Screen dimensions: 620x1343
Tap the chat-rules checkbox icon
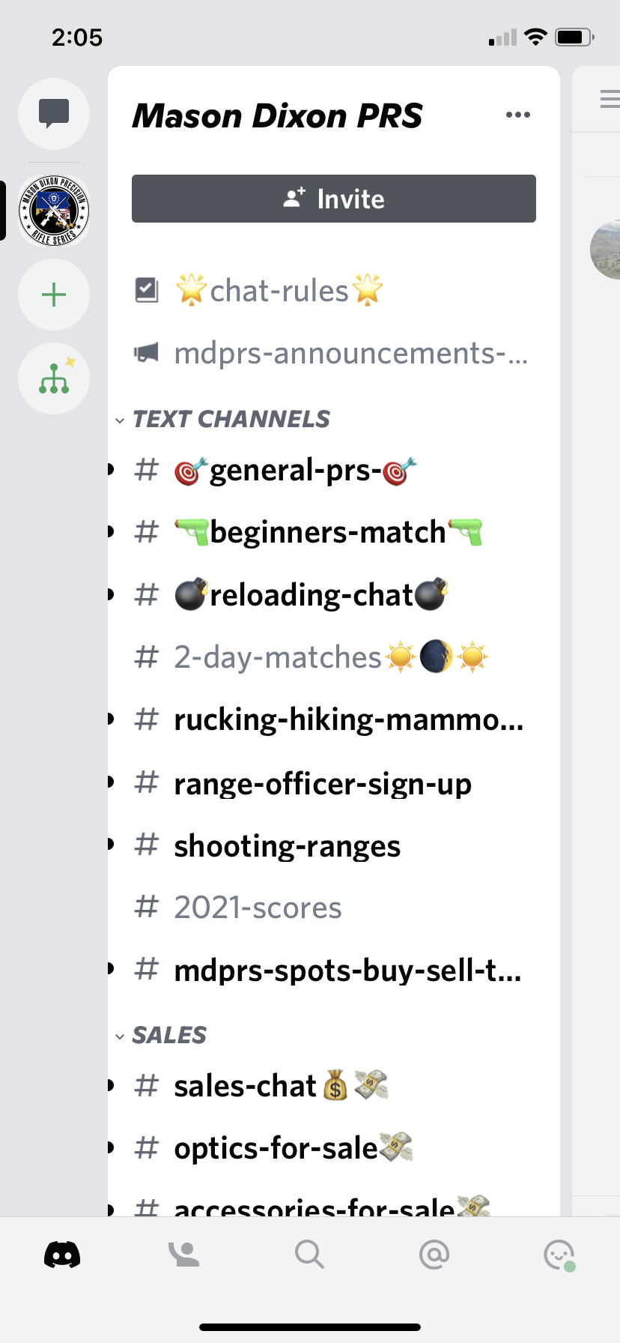146,290
